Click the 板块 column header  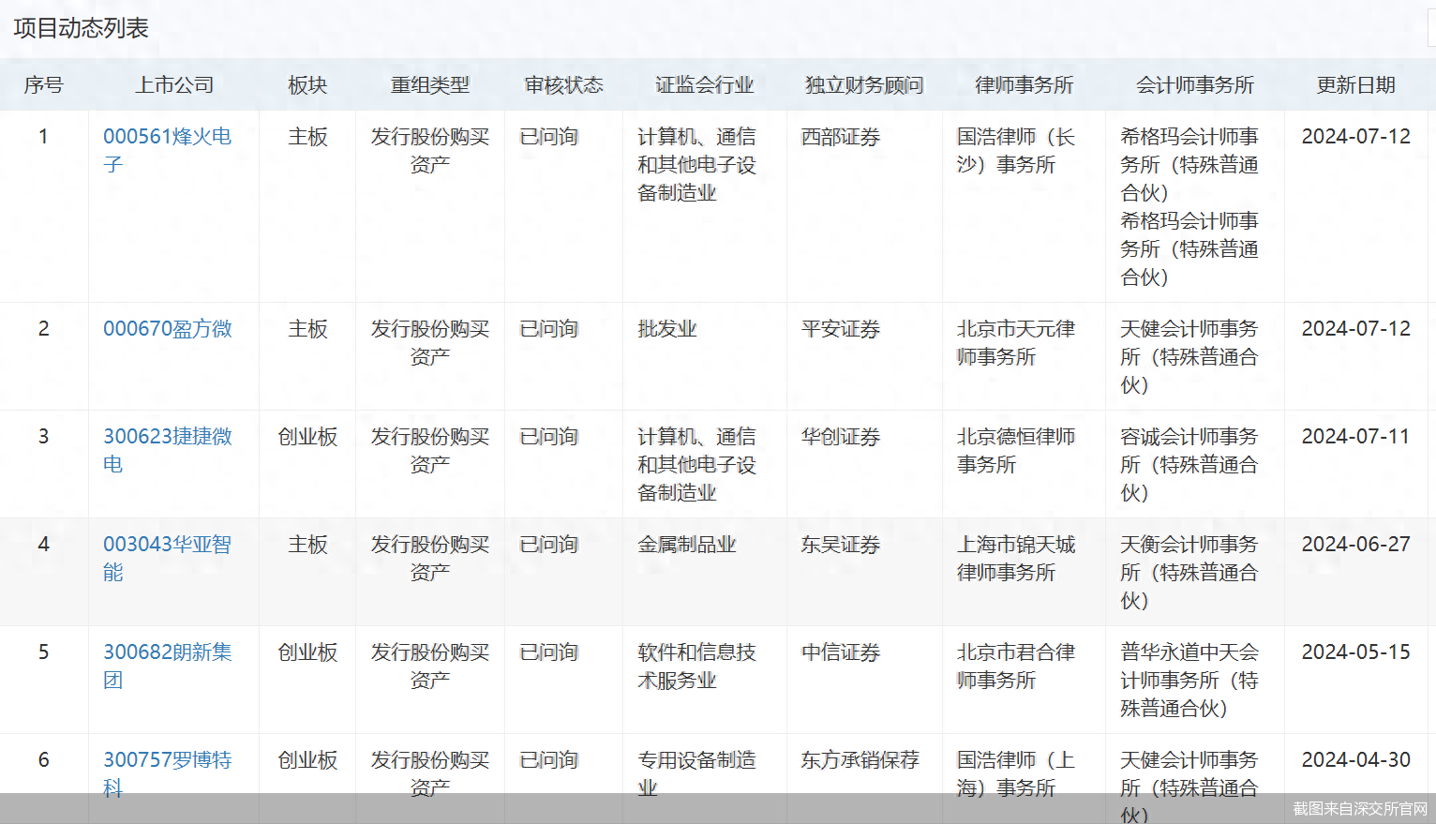point(307,85)
